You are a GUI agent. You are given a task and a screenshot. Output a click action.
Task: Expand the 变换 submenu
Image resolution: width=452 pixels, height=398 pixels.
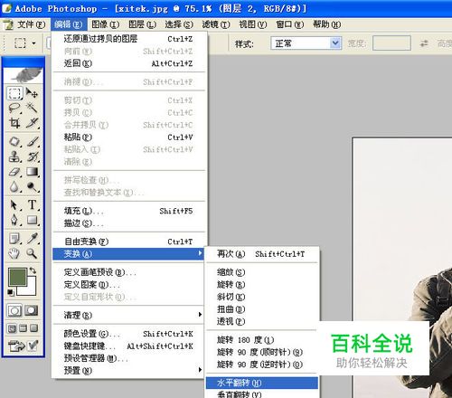[x=128, y=254]
